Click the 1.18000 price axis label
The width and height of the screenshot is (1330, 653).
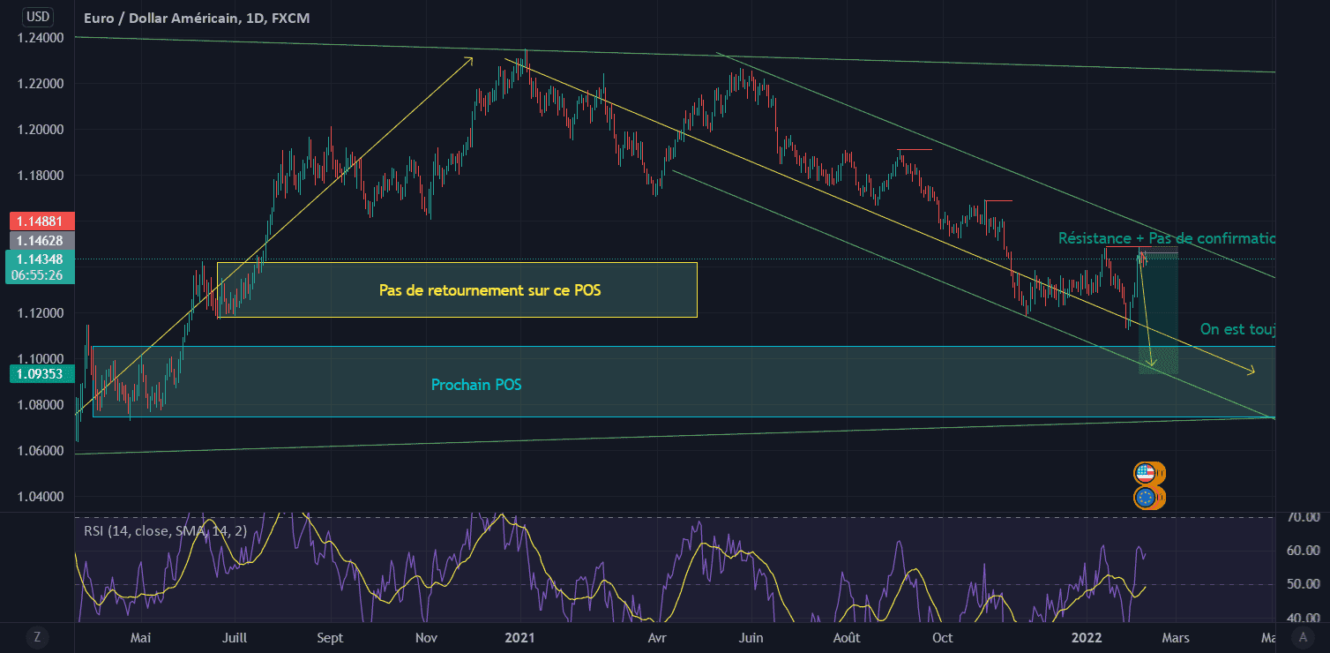[x=40, y=176]
